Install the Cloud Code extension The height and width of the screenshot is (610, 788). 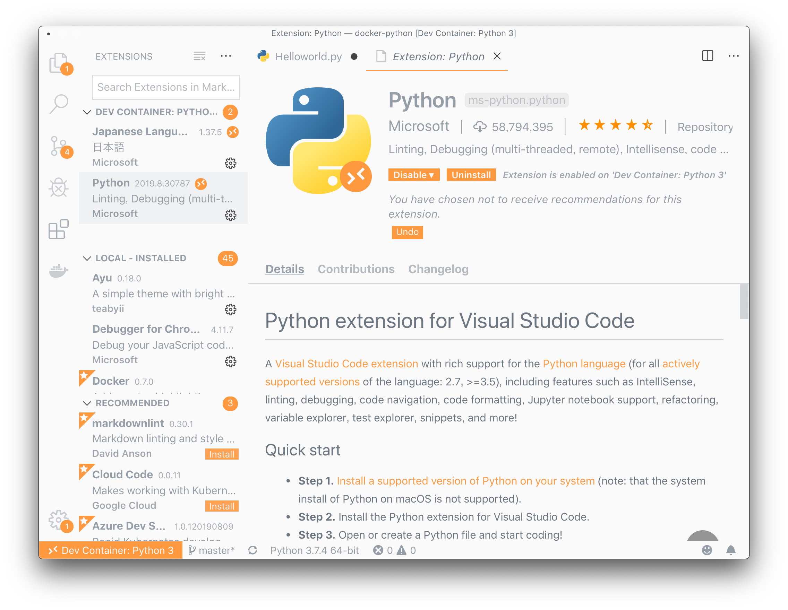point(222,506)
